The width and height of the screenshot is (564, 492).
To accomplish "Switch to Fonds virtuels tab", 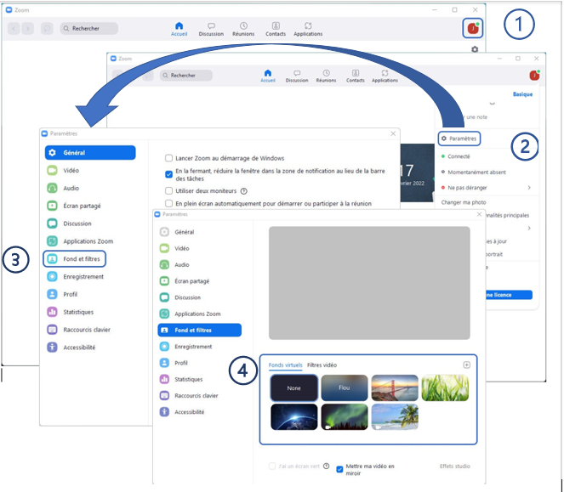I will [x=285, y=365].
